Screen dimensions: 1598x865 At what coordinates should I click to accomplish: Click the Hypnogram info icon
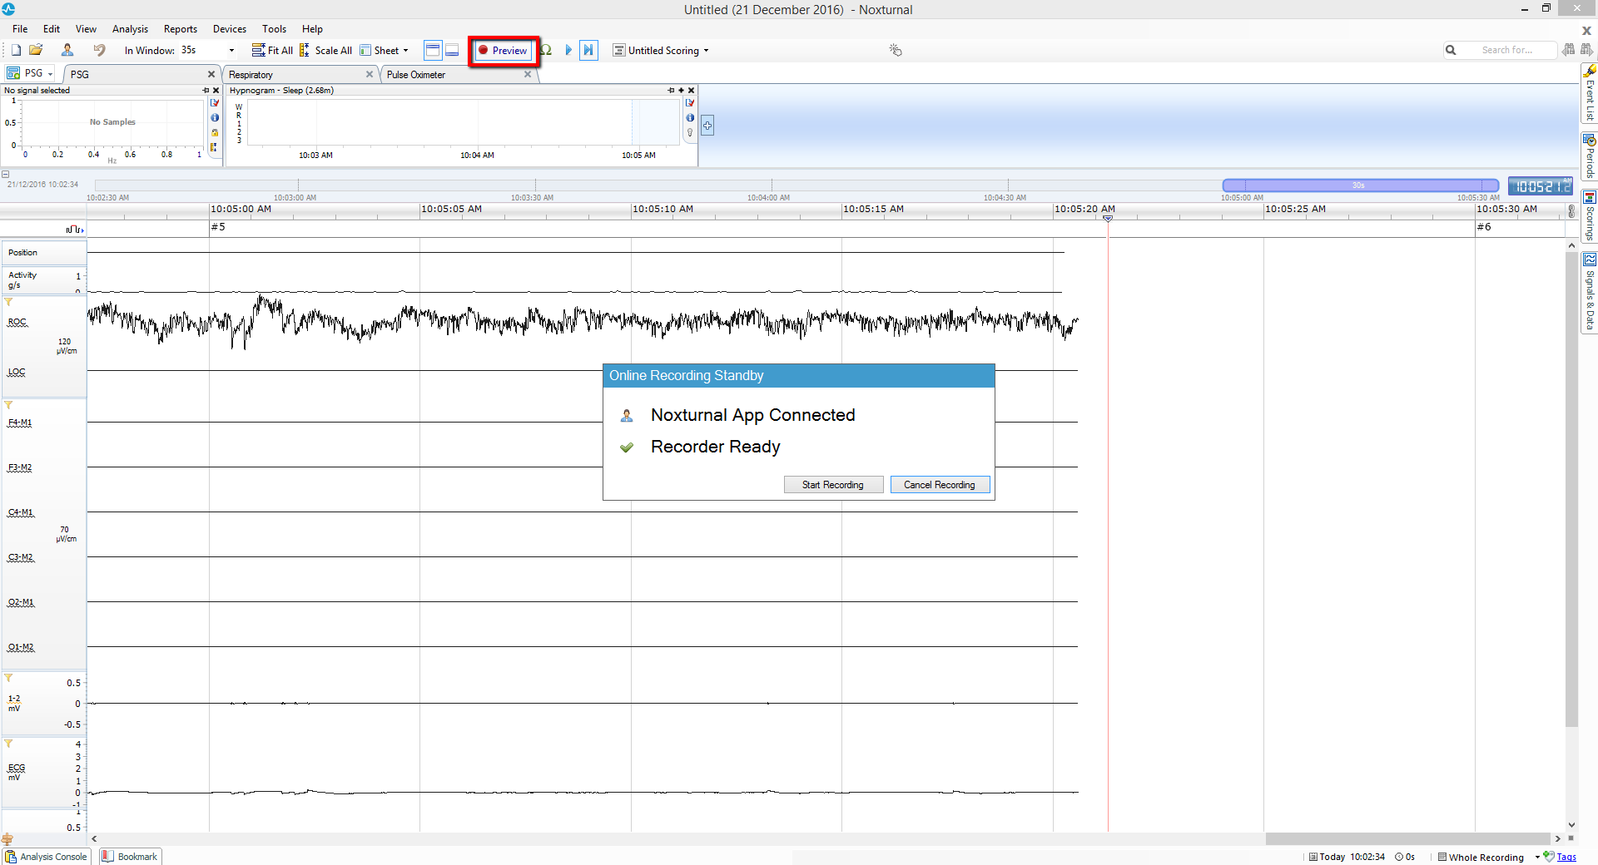[x=690, y=117]
